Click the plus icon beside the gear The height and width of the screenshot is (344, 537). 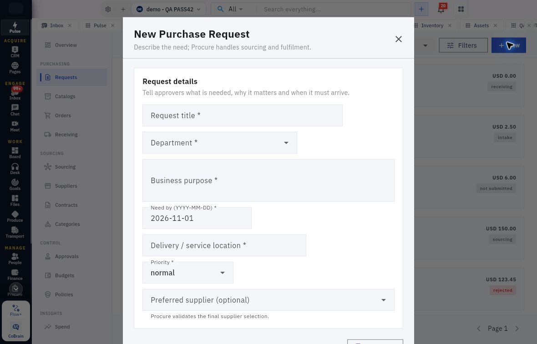(123, 9)
